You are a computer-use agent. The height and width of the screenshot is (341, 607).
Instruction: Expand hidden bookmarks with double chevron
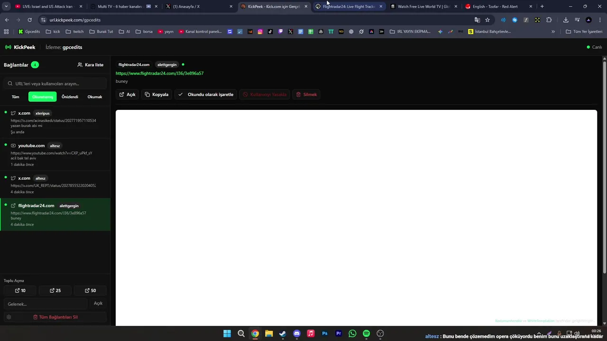(x=553, y=32)
